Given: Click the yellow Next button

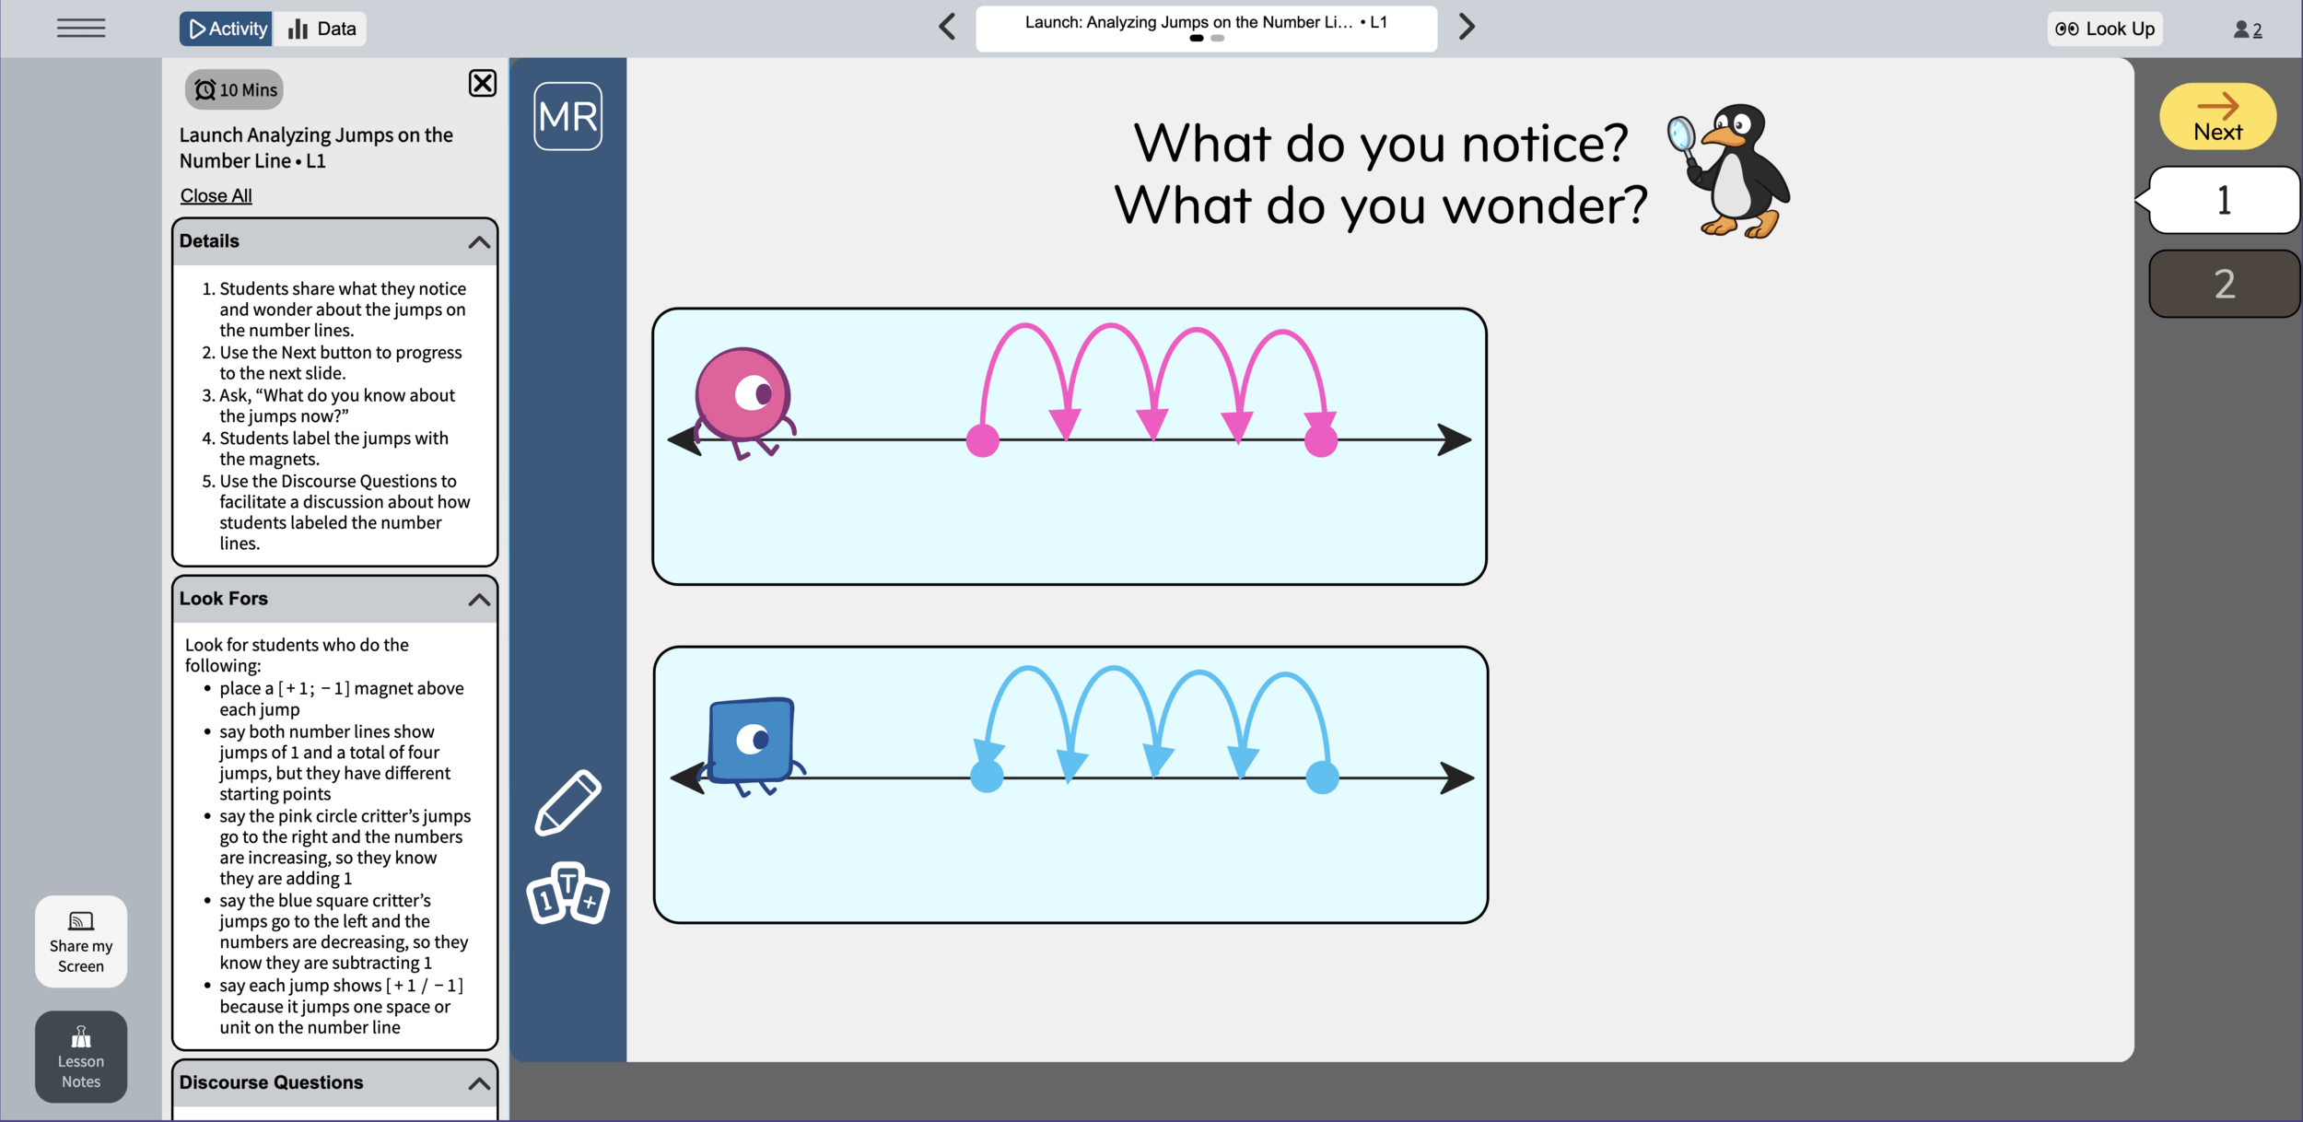Looking at the screenshot, I should click(2216, 116).
